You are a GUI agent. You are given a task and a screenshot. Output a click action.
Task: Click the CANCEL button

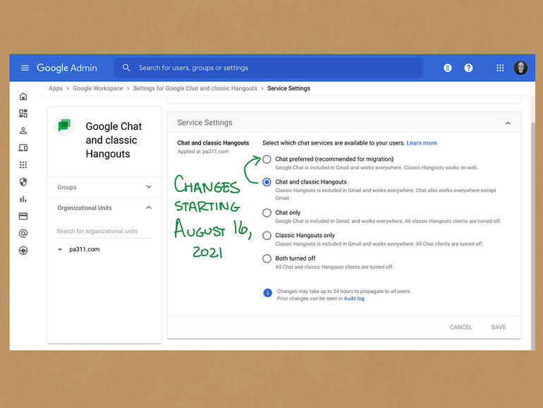click(460, 328)
